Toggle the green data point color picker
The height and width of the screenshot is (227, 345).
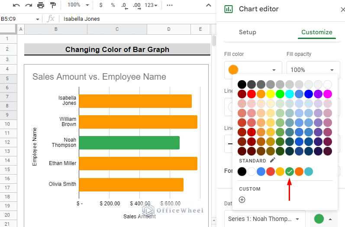(323, 219)
